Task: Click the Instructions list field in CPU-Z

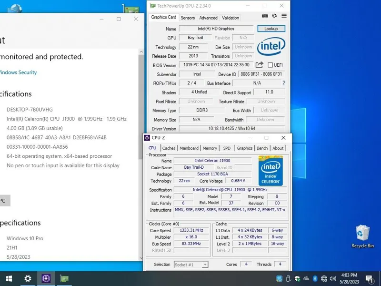Action: pos(230,211)
